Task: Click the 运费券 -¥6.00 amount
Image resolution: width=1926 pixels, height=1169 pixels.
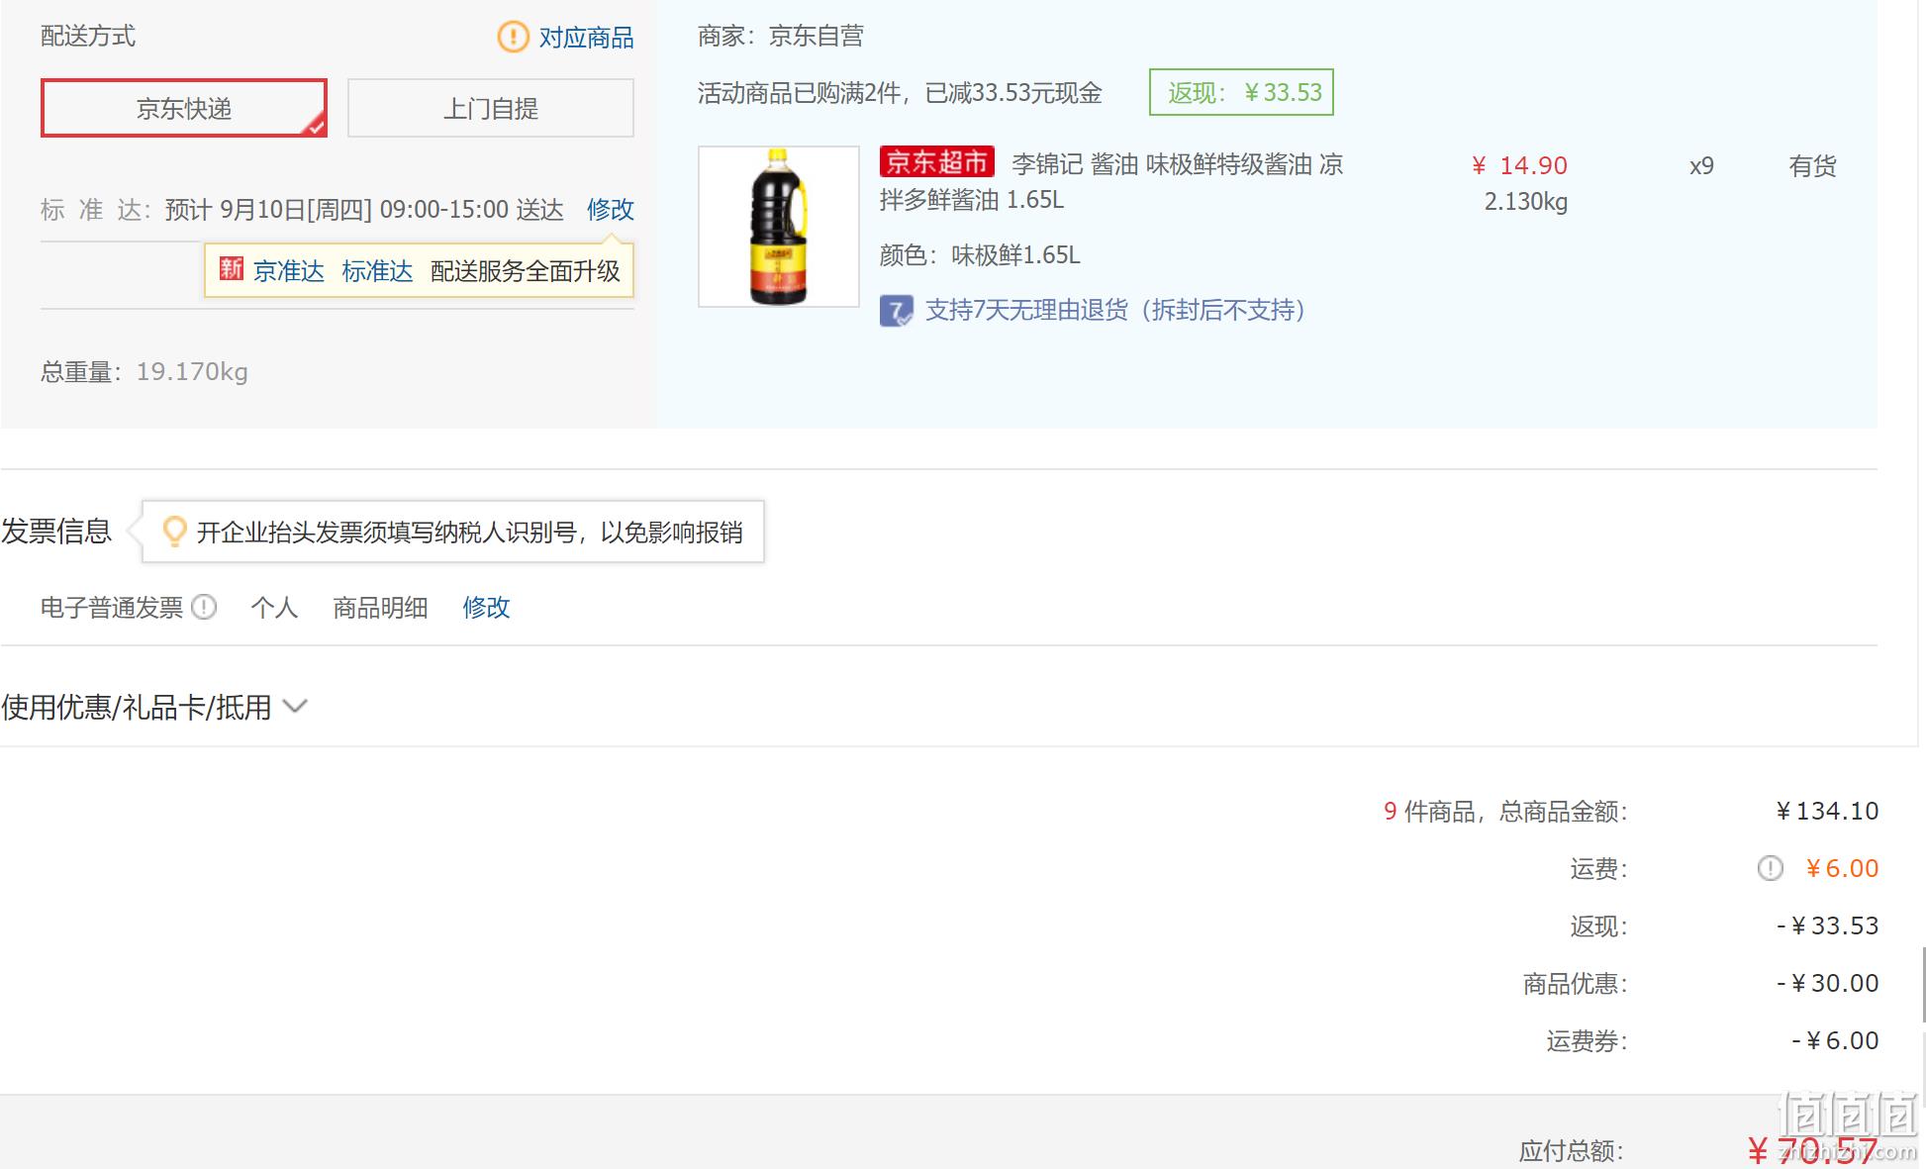Action: [x=1835, y=1040]
